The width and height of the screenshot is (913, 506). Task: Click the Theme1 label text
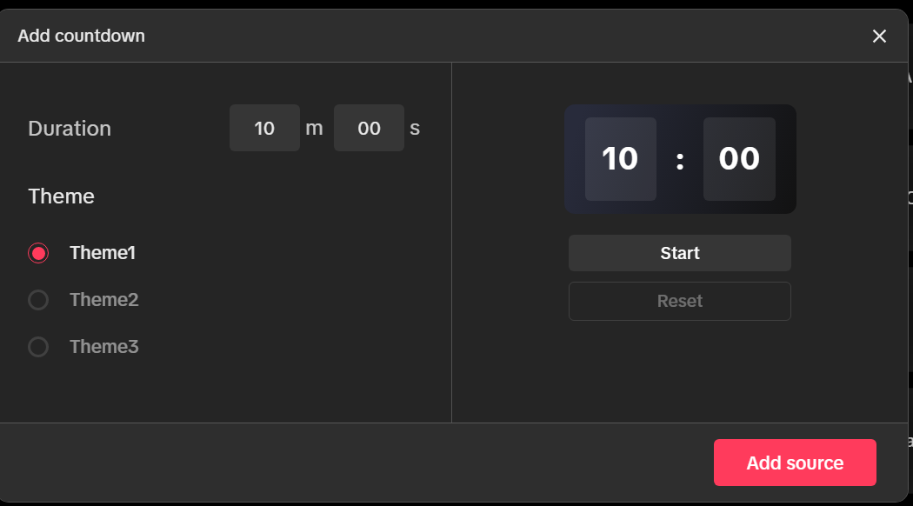click(x=103, y=253)
